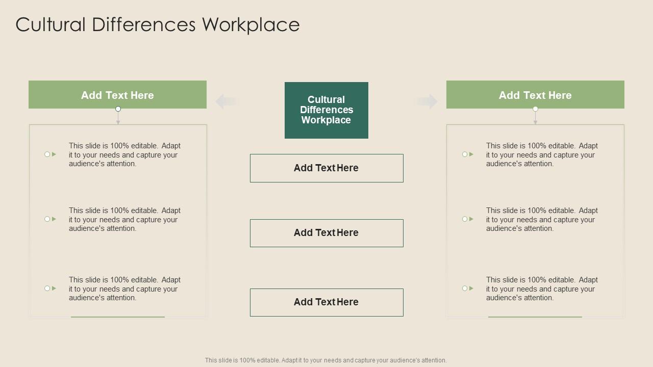Toggle the circle bullet beside right middle paragraph

[464, 219]
